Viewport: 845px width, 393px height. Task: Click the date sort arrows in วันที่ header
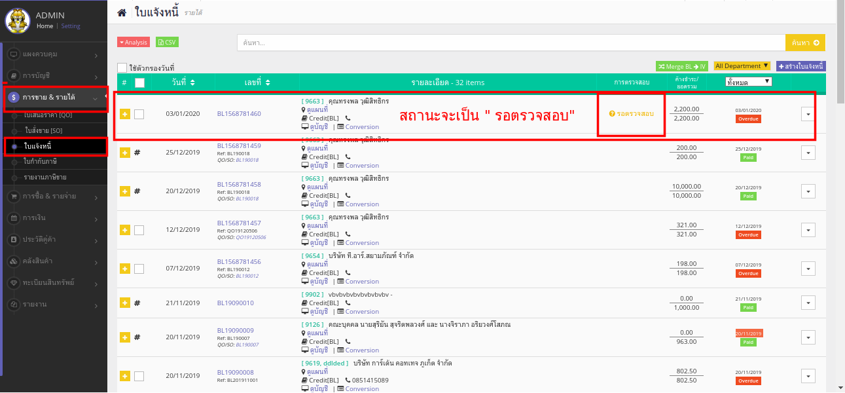pos(192,83)
